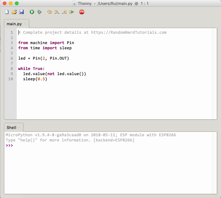This screenshot has width=221, height=198.
Task: Click the Step into icon
Action: click(x=57, y=12)
